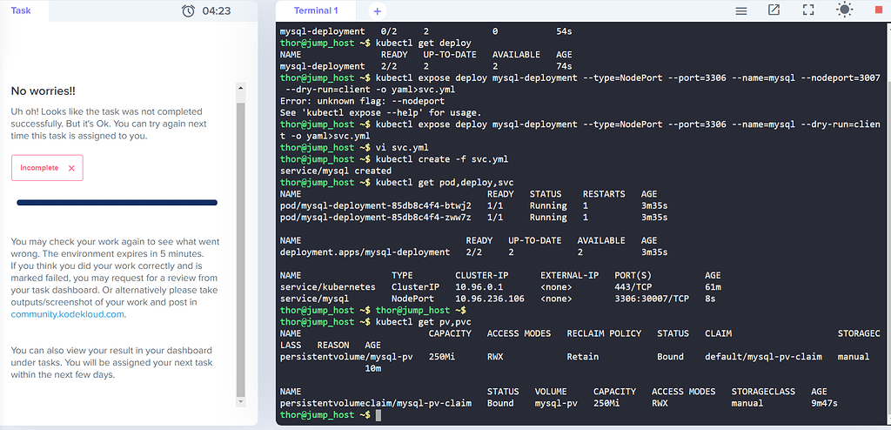Add a new terminal tab
Viewport: 891px width, 430px height.
point(377,11)
